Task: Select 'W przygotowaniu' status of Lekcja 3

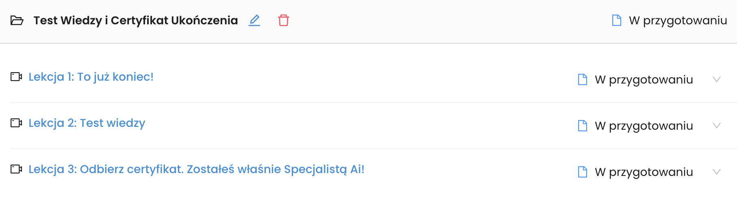Action: pos(644,172)
